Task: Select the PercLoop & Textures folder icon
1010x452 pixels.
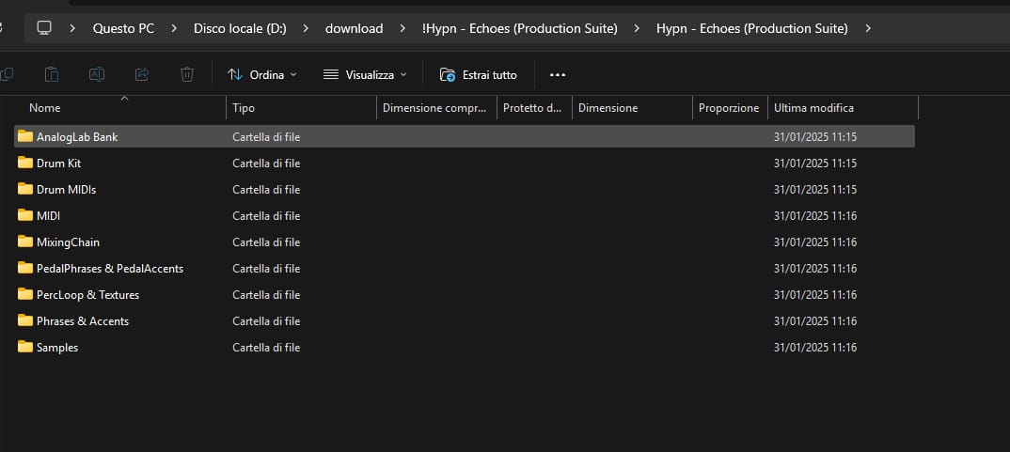Action: (25, 294)
